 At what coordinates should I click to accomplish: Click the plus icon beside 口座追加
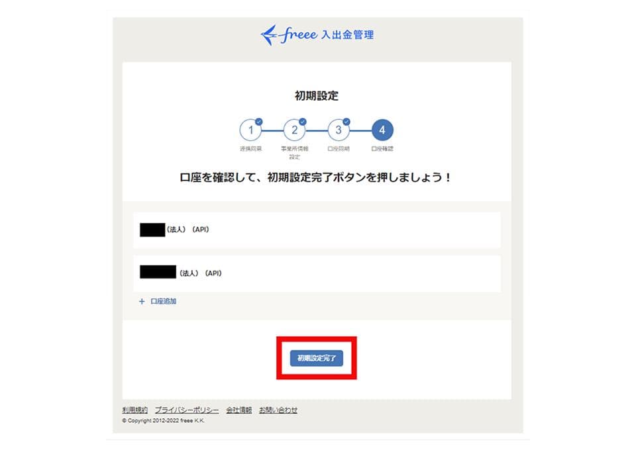142,301
